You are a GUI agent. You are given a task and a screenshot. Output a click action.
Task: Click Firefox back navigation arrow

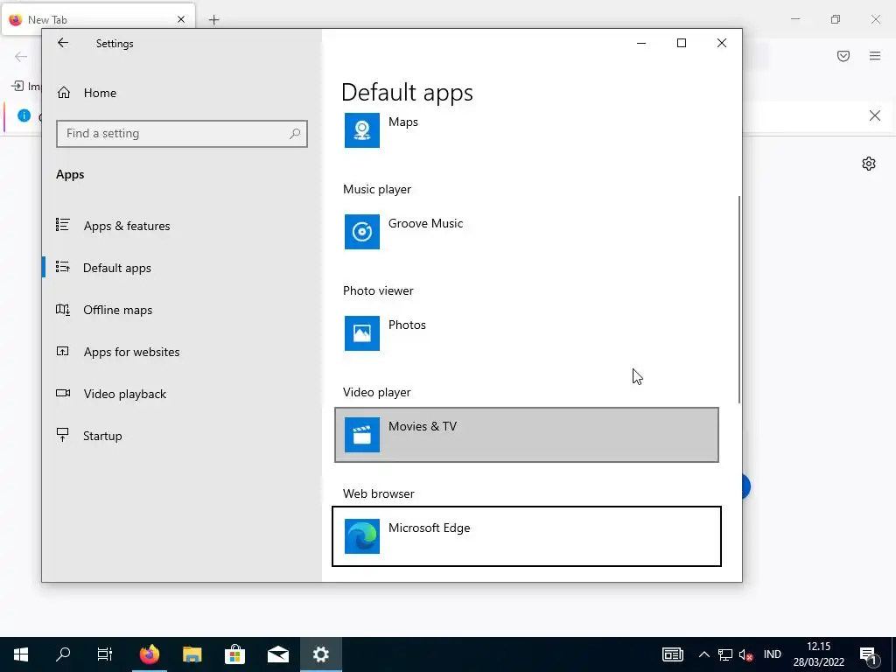tap(21, 56)
